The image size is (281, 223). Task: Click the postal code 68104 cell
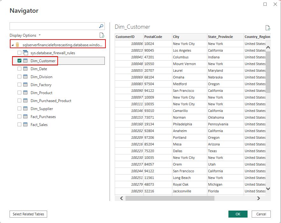[x=158, y=77]
